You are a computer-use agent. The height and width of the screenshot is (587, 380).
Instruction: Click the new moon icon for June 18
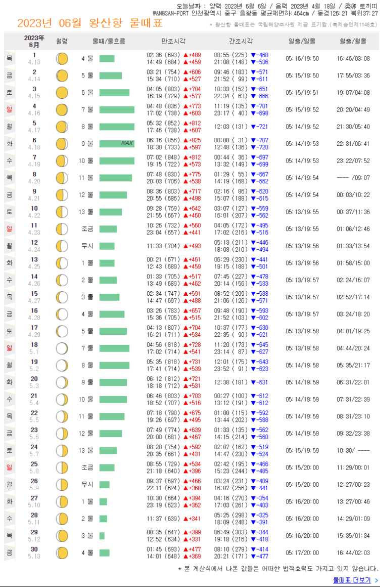62,348
